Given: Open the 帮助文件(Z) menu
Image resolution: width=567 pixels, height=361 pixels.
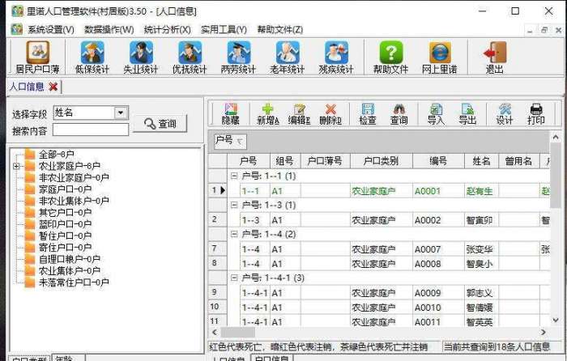Looking at the screenshot, I should (x=280, y=30).
